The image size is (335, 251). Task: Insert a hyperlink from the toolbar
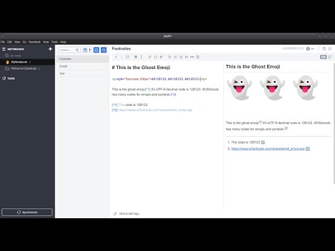click(x=150, y=57)
